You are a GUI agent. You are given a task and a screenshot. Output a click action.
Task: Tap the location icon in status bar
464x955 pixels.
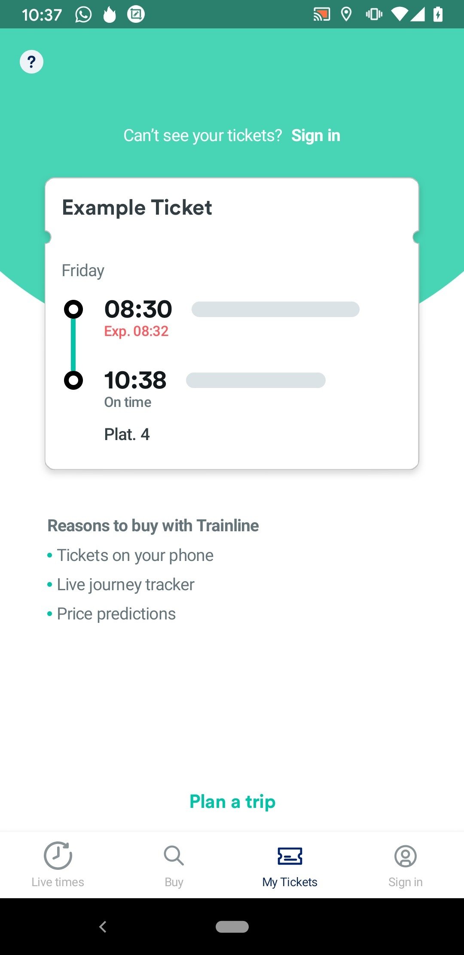click(346, 14)
